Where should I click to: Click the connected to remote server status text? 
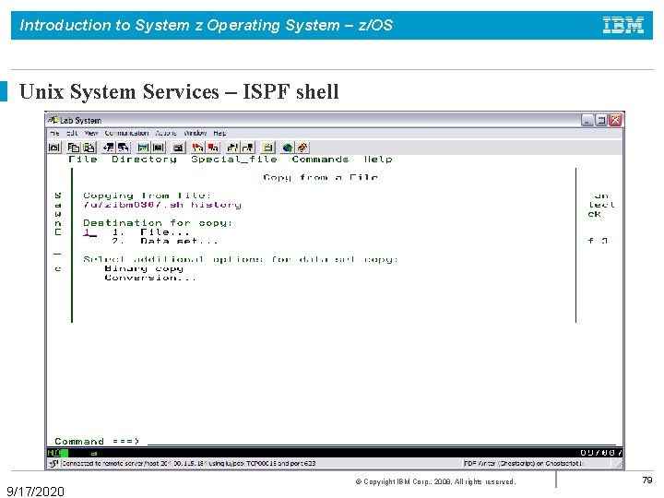pyautogui.click(x=189, y=463)
